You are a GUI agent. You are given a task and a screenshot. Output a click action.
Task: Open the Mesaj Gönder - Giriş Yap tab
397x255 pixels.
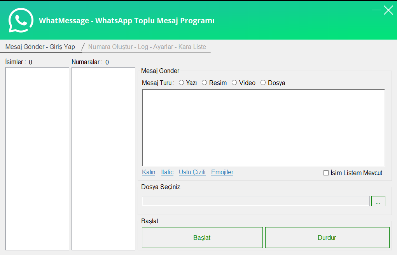point(40,47)
